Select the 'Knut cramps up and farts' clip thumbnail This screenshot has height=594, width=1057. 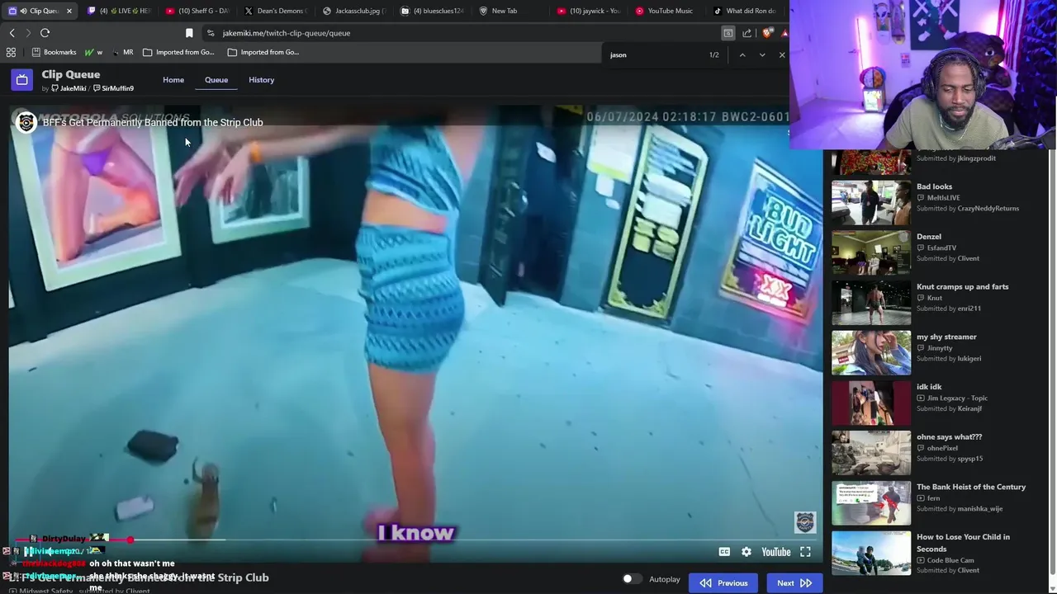[871, 303]
